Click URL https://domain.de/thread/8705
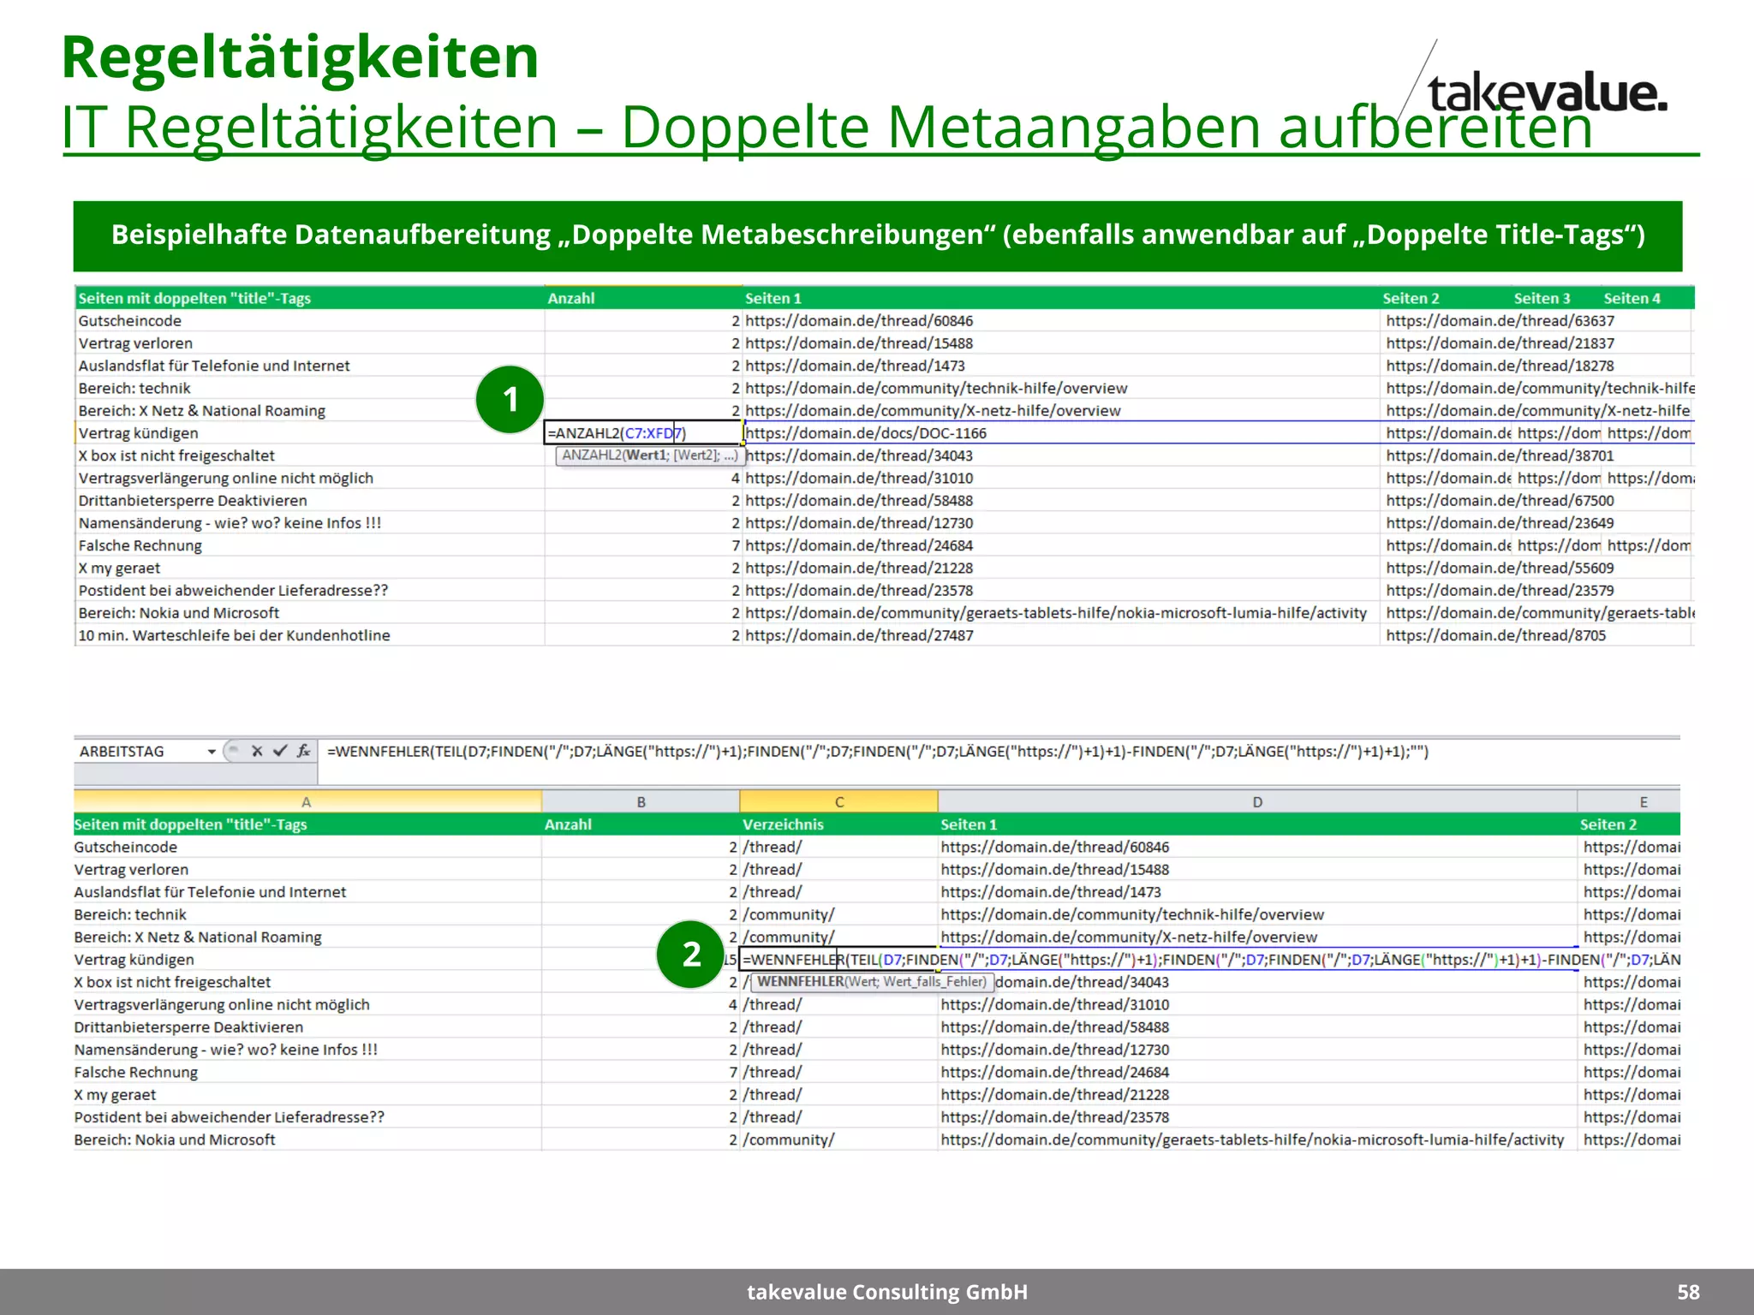The width and height of the screenshot is (1754, 1315). [1495, 635]
